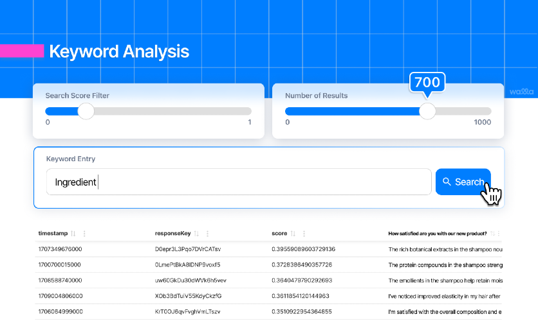The height and width of the screenshot is (321, 538).
Task: Click response about rich botanical extracts
Action: [x=445, y=250]
